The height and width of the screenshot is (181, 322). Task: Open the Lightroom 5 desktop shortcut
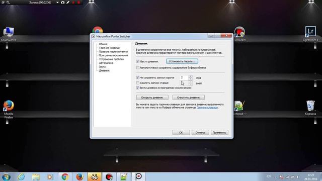pyautogui.click(x=310, y=34)
